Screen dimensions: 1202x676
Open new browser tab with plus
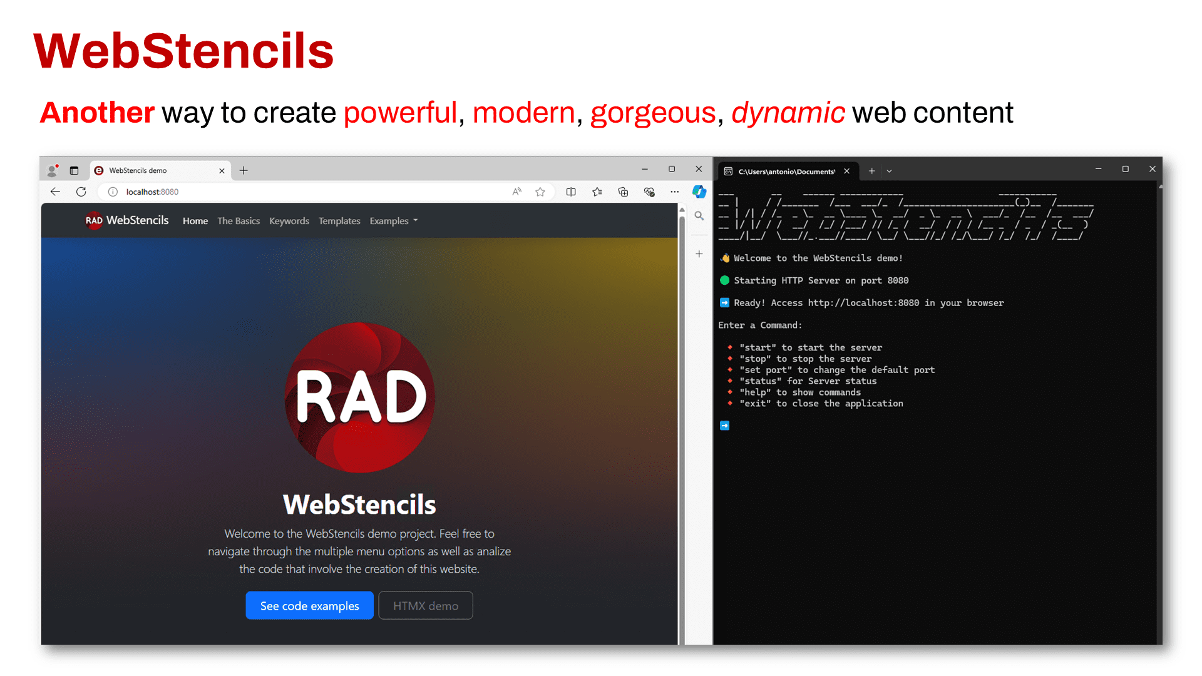[244, 170]
